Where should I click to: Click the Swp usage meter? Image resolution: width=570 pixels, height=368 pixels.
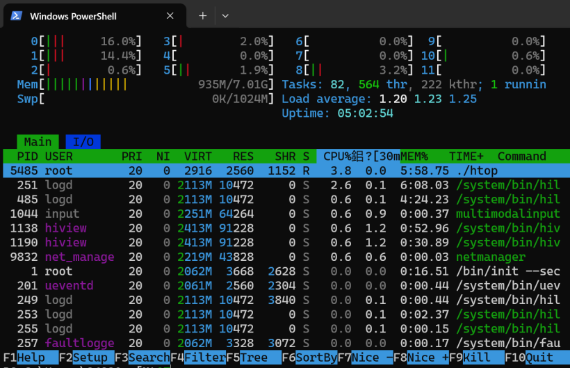145,99
